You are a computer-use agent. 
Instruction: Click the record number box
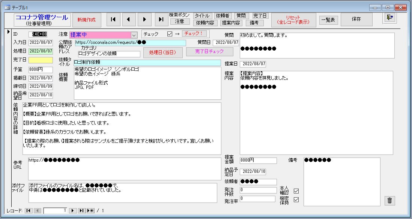[x=55, y=211]
